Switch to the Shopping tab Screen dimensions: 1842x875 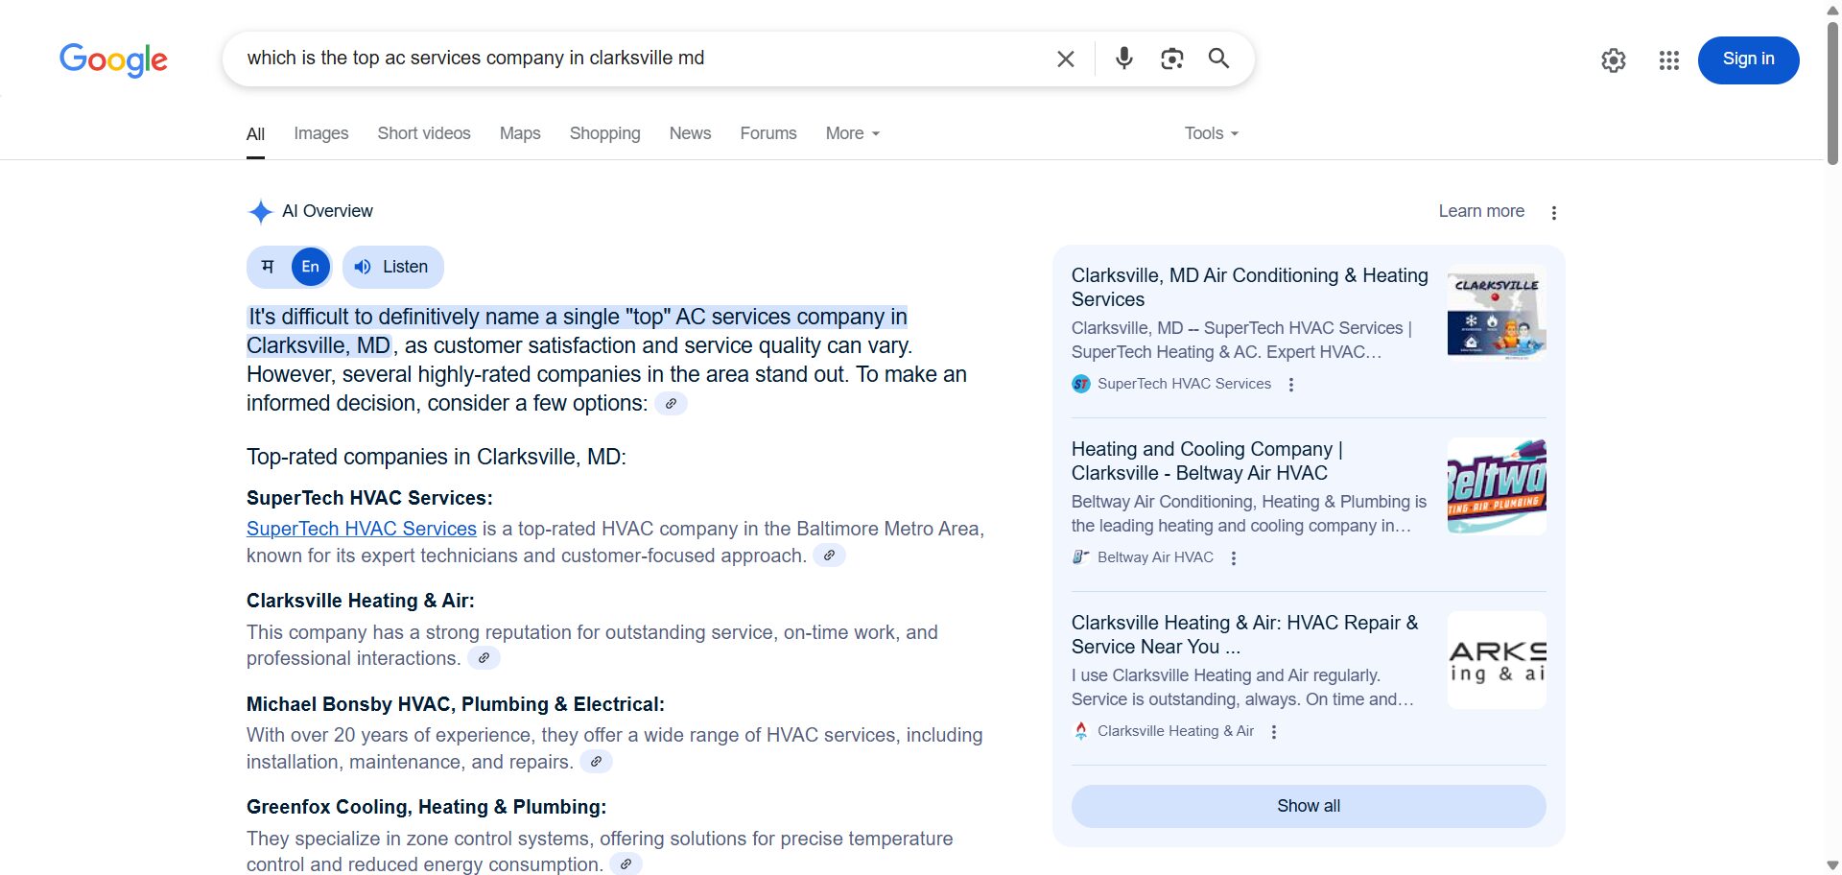[604, 134]
